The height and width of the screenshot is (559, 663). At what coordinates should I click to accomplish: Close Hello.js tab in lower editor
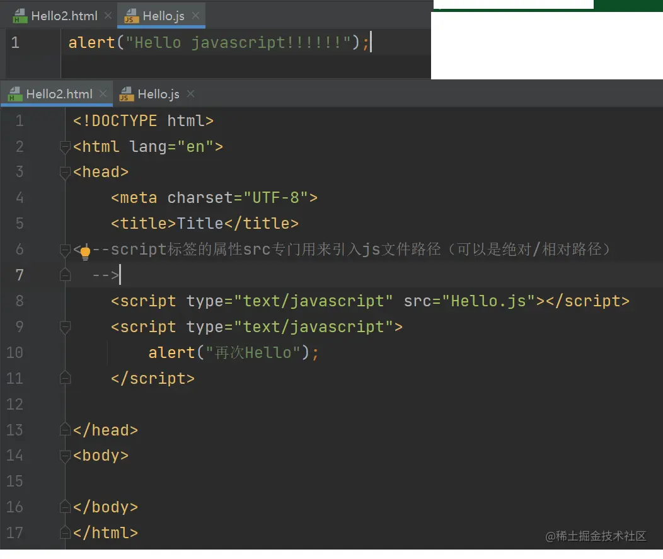point(191,93)
